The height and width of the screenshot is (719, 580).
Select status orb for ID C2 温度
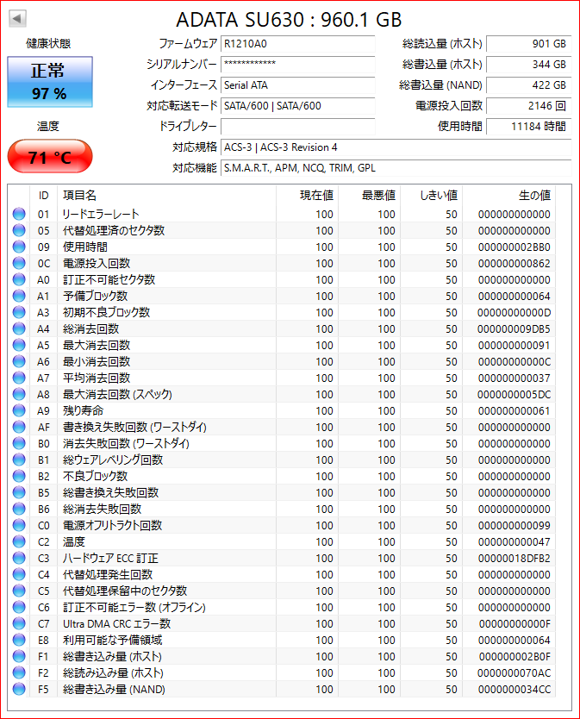point(19,541)
